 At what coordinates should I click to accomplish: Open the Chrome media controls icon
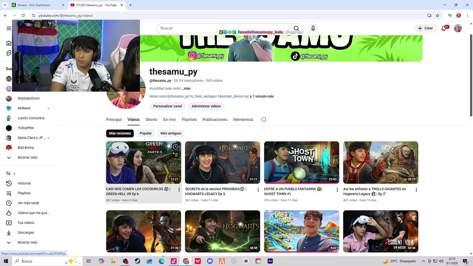point(450,16)
